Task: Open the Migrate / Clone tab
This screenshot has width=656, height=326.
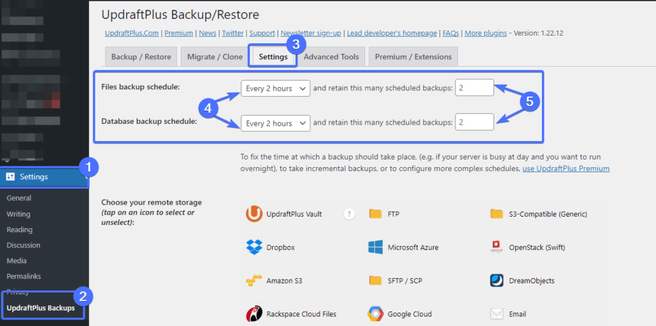Action: 215,57
